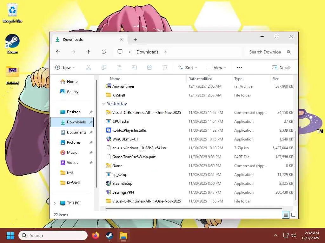Image resolution: width=325 pixels, height=243 pixels.
Task: Click the vertical scrollbar in file list
Action: pos(296,165)
